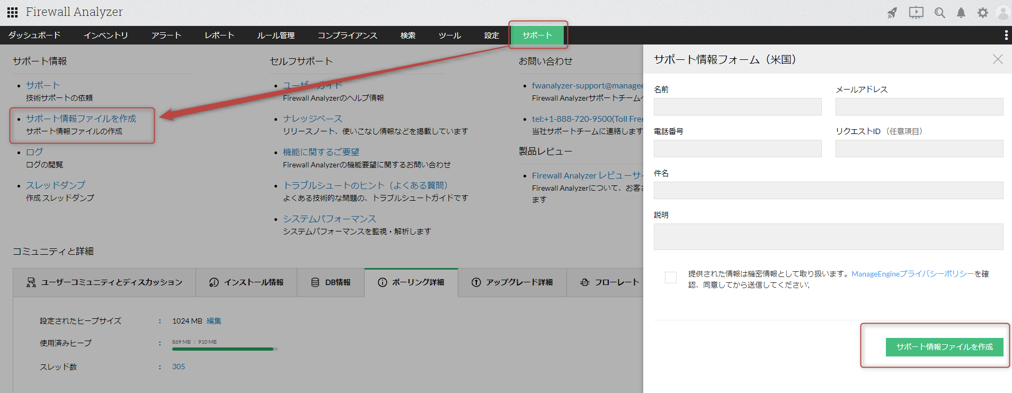Click the 名前 input field
The height and width of the screenshot is (393, 1012).
pos(738,106)
